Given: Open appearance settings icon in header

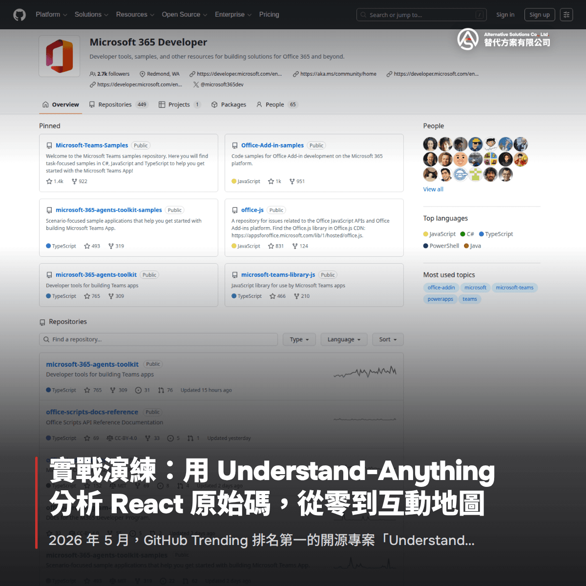Looking at the screenshot, I should click(566, 15).
